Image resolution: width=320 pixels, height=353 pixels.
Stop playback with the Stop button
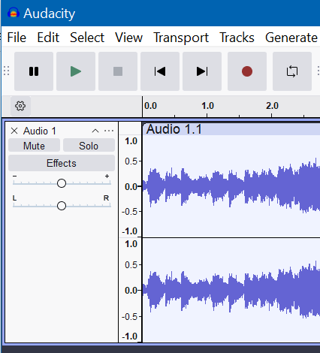(118, 71)
